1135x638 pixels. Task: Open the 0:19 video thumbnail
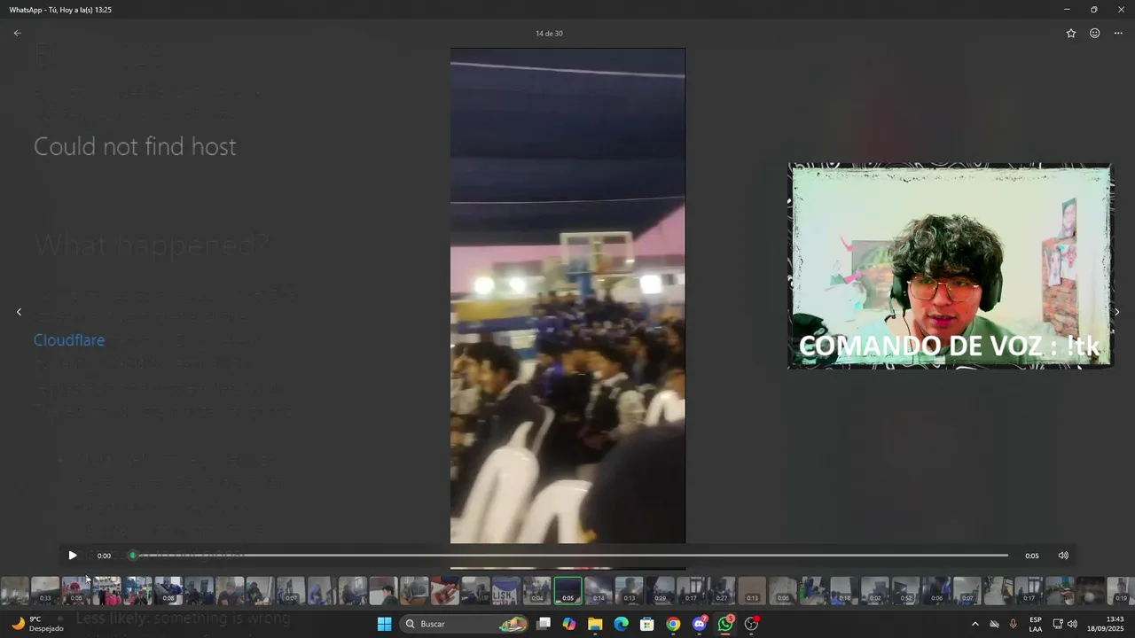click(1121, 590)
